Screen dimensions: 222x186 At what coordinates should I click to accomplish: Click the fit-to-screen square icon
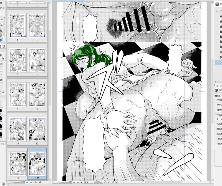(82, 182)
